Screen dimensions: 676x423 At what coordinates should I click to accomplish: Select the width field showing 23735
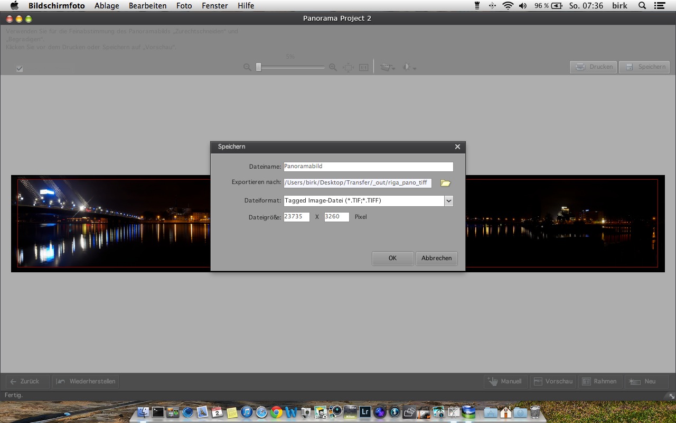pos(296,217)
